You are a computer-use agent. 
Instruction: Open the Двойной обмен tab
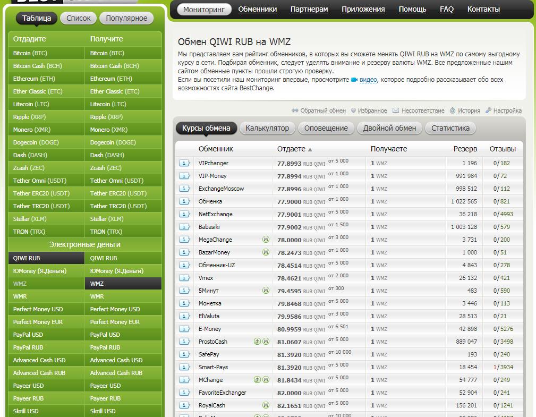point(389,128)
